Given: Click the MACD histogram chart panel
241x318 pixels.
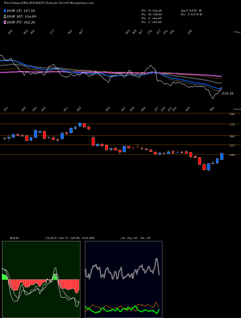Looking at the screenshot, I should pyautogui.click(x=41, y=279).
